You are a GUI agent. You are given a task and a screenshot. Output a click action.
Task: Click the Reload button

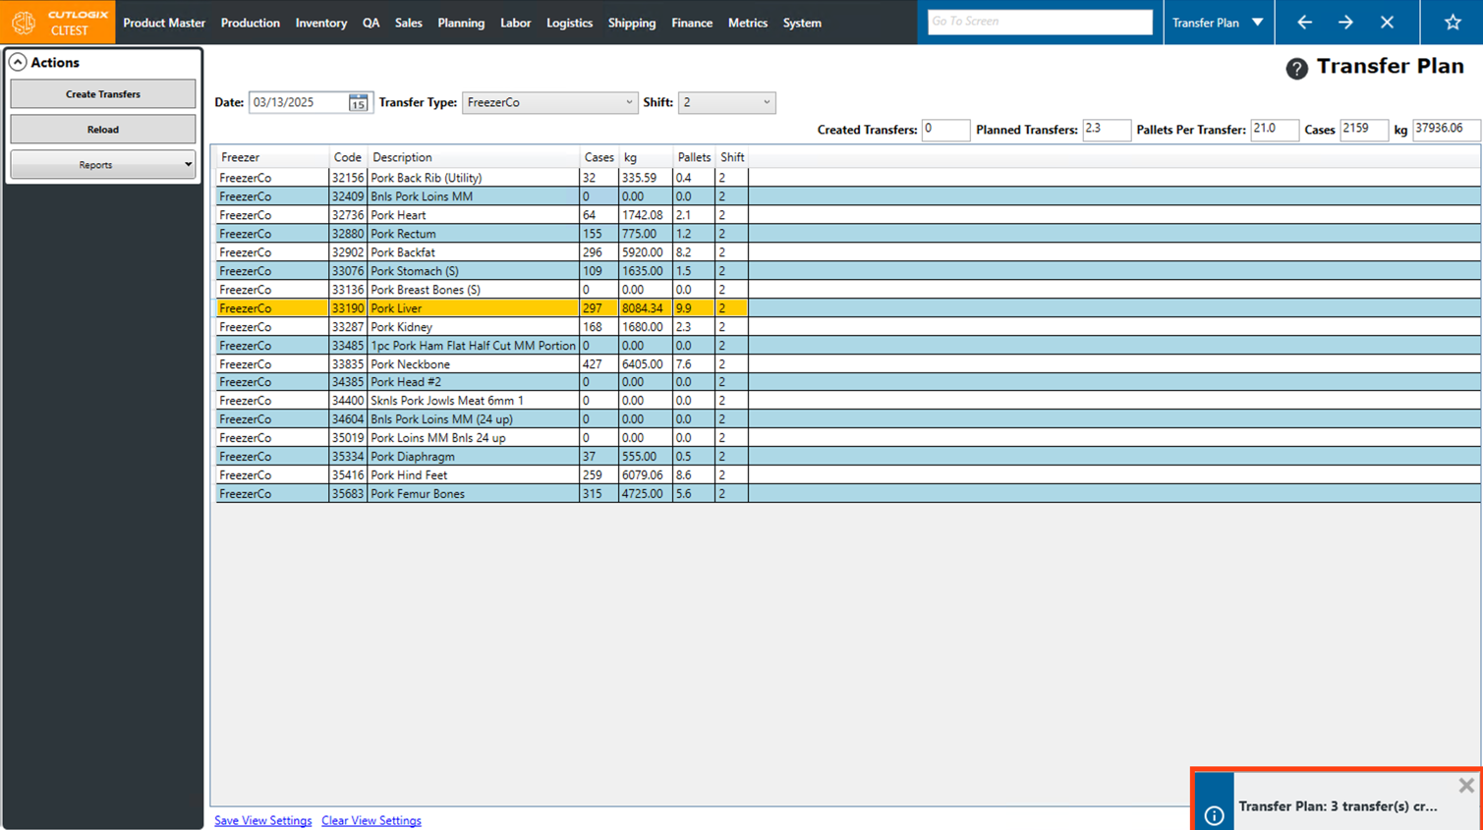[102, 130]
